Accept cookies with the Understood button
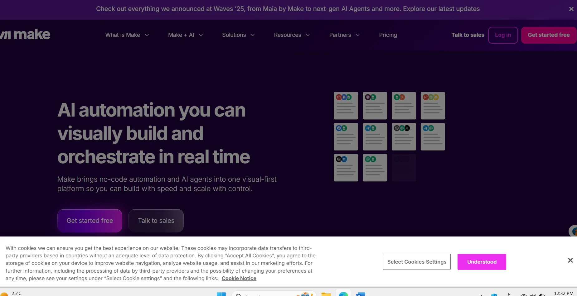Screen dimensions: 577x296 pyautogui.click(x=482, y=262)
